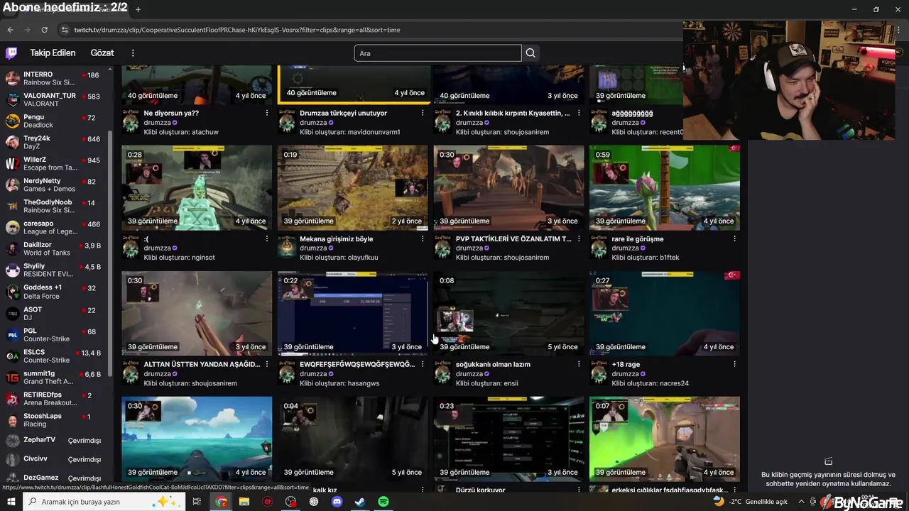Image resolution: width=909 pixels, height=511 pixels.
Task: Open the offline ZepharTV channel
Action: click(54, 441)
